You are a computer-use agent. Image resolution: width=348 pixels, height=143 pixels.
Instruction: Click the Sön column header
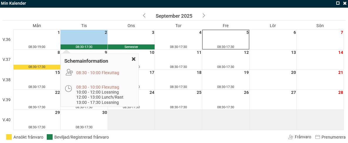click(320, 26)
